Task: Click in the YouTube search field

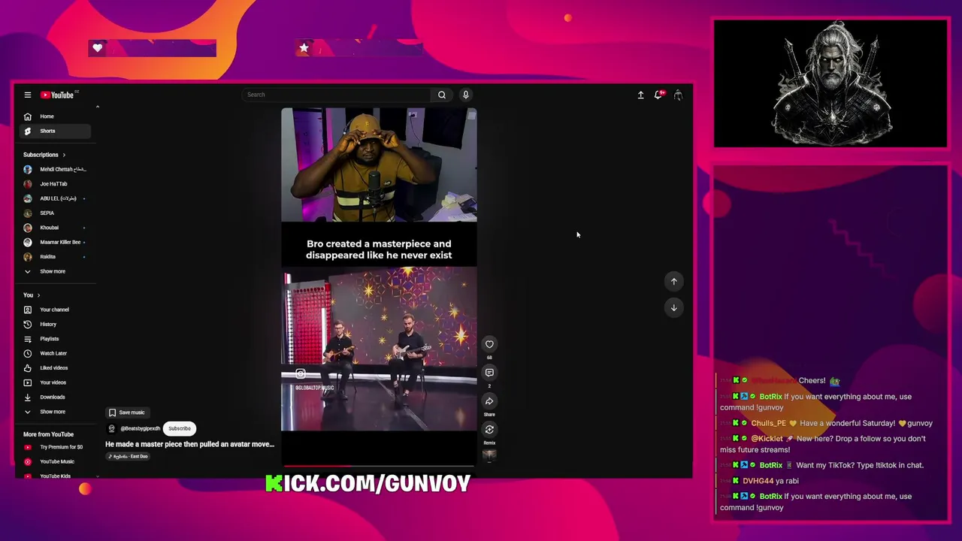Action: pos(338,95)
